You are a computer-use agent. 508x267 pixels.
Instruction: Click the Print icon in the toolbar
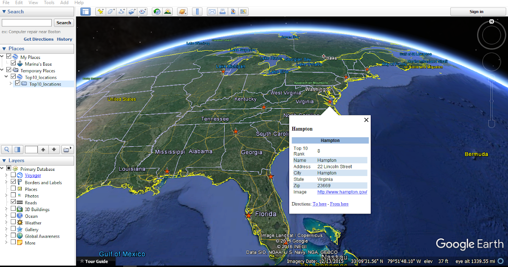coord(223,11)
